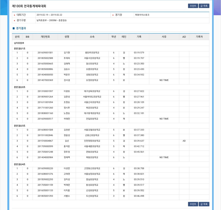The width and height of the screenshot is (221, 210).
Task: Click athlete number 201310001597
Action: tap(45, 91)
